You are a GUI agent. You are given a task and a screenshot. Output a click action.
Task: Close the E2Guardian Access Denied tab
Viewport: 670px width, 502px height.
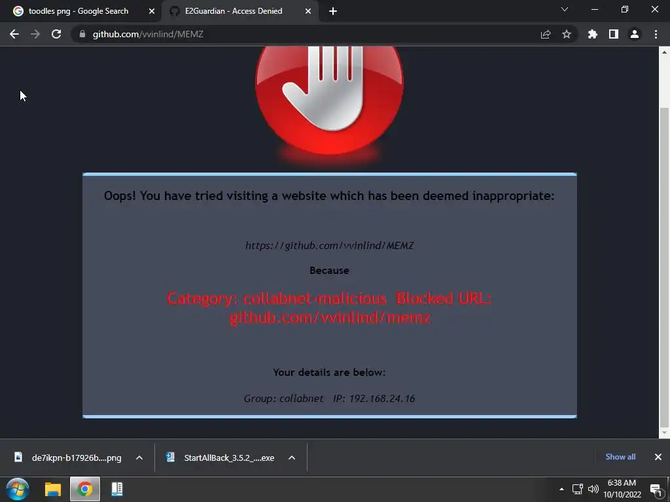[x=308, y=12]
